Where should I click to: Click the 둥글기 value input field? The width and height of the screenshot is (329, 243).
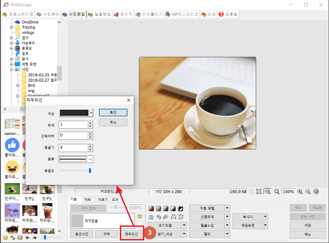[73, 148]
